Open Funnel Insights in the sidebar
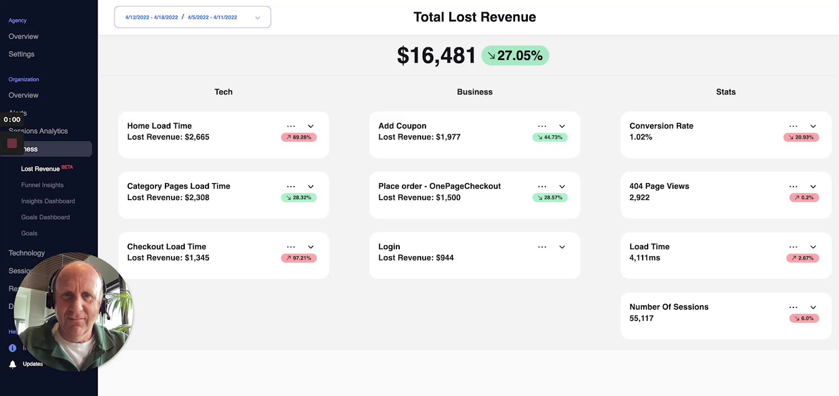The image size is (839, 396). click(x=42, y=185)
